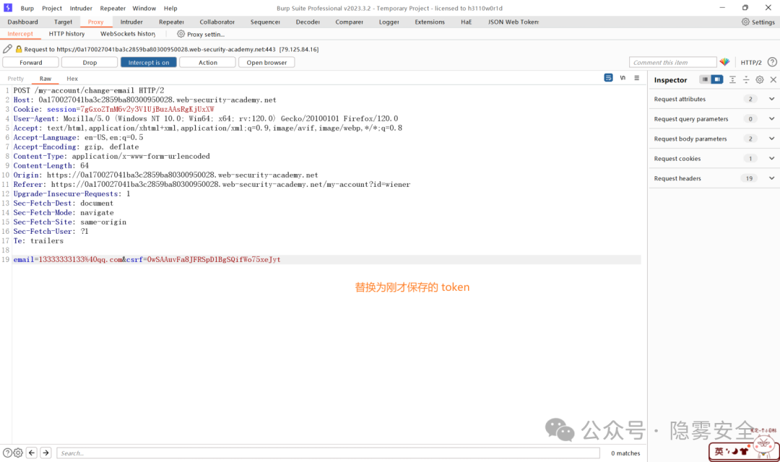Viewport: 780px width, 462px height.
Task: Click the padlock icon before the request URL
Action: click(19, 49)
